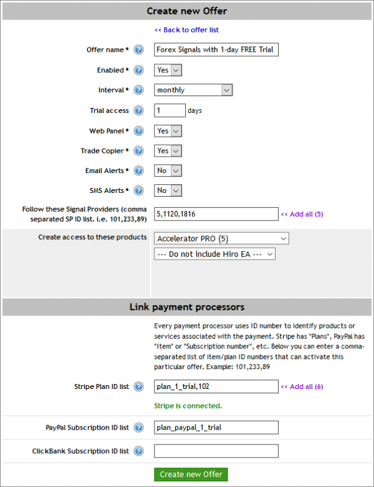Click the Interval help icon
This screenshot has height=487, width=374.
pyautogui.click(x=139, y=91)
